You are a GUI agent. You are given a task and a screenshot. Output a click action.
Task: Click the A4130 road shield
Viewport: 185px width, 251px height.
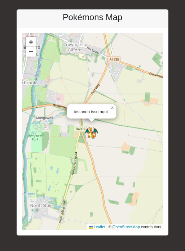point(114,59)
